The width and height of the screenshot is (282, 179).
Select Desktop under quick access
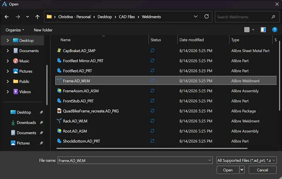tap(24, 112)
